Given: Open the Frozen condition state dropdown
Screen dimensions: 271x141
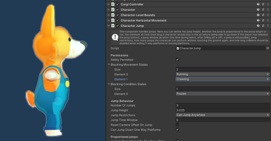Looking at the screenshot, I should point(222,94).
